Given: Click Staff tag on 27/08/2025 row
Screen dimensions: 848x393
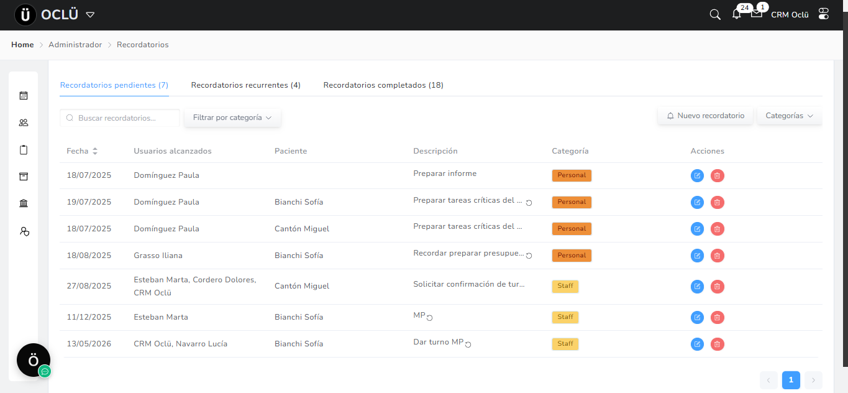Looking at the screenshot, I should [565, 286].
